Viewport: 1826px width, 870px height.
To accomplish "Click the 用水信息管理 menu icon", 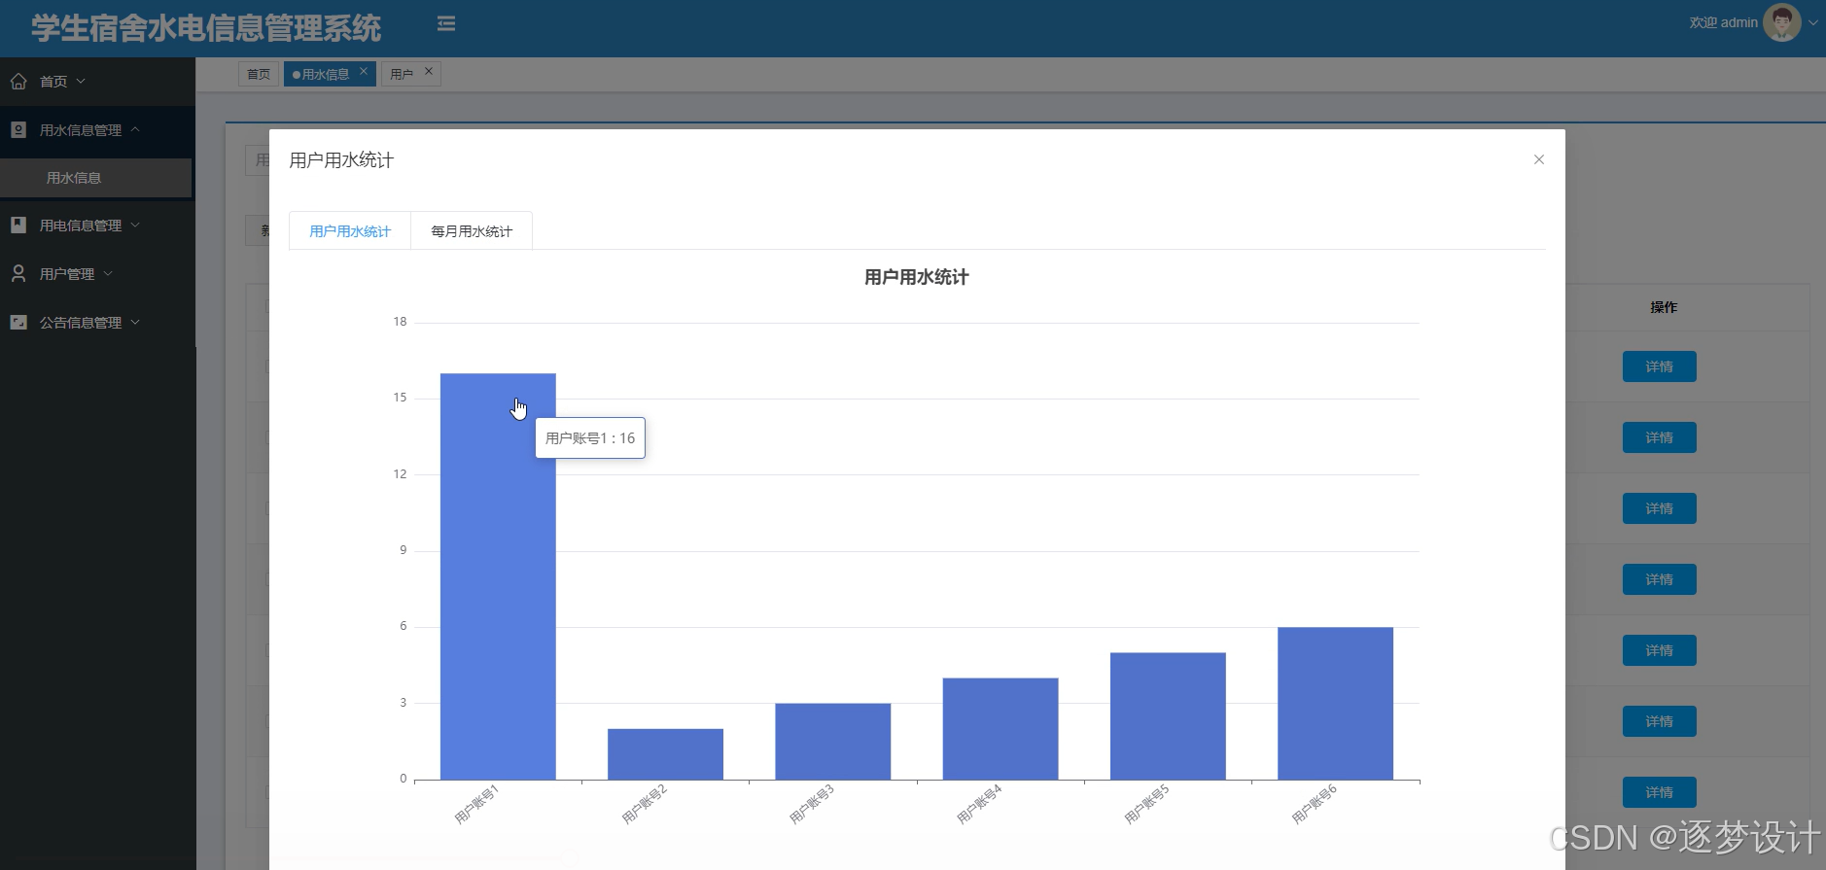I will click(18, 129).
